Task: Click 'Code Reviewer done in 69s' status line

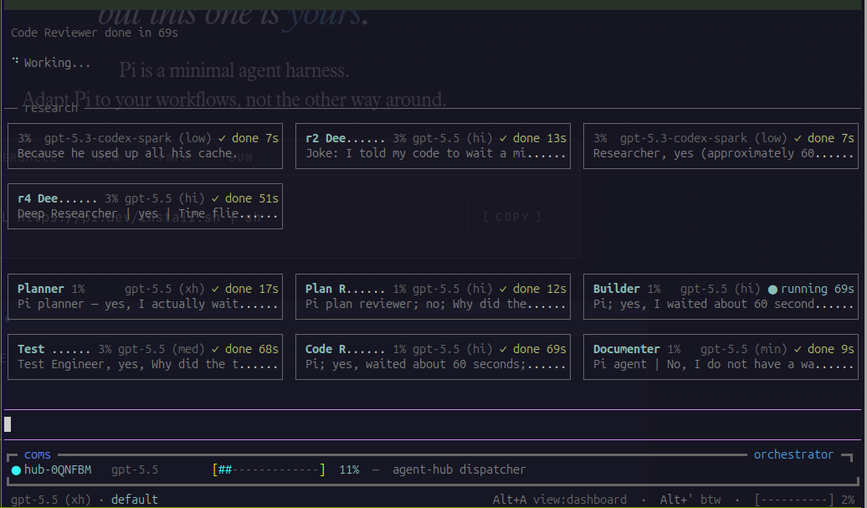Action: click(95, 33)
